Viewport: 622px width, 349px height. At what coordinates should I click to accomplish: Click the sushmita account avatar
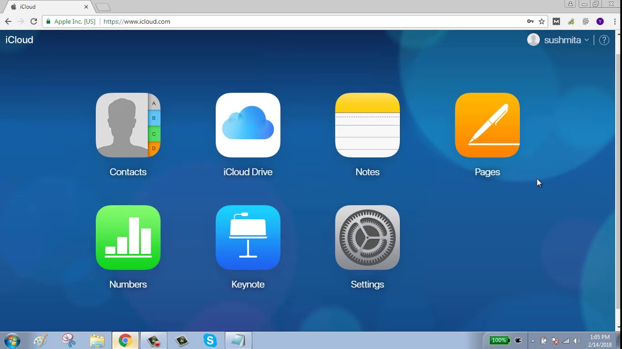[x=534, y=40]
